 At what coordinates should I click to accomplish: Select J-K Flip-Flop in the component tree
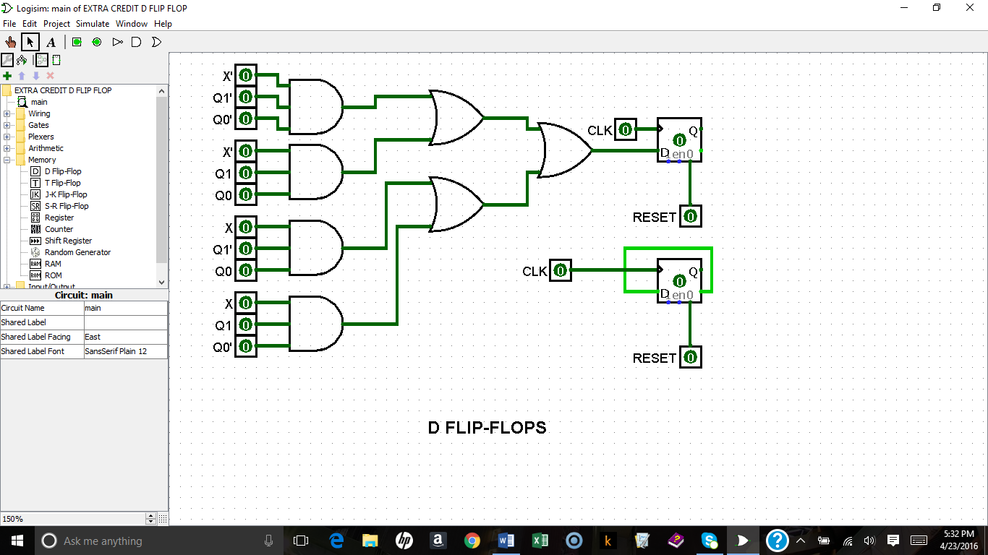point(66,194)
